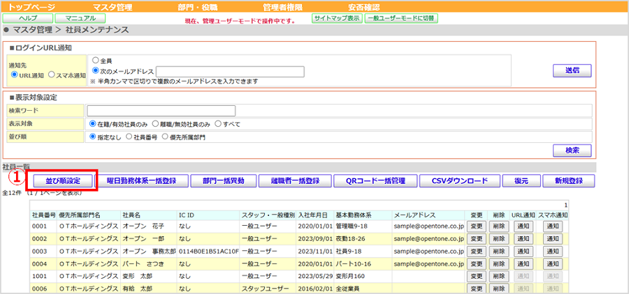Open QRコード一括管理 button
This screenshot has height=294, width=629.
click(x=375, y=181)
